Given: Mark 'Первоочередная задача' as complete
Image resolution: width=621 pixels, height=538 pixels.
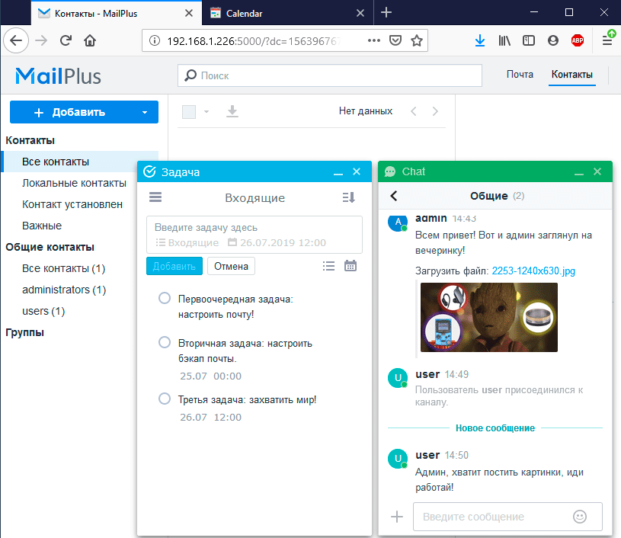Looking at the screenshot, I should pyautogui.click(x=164, y=298).
